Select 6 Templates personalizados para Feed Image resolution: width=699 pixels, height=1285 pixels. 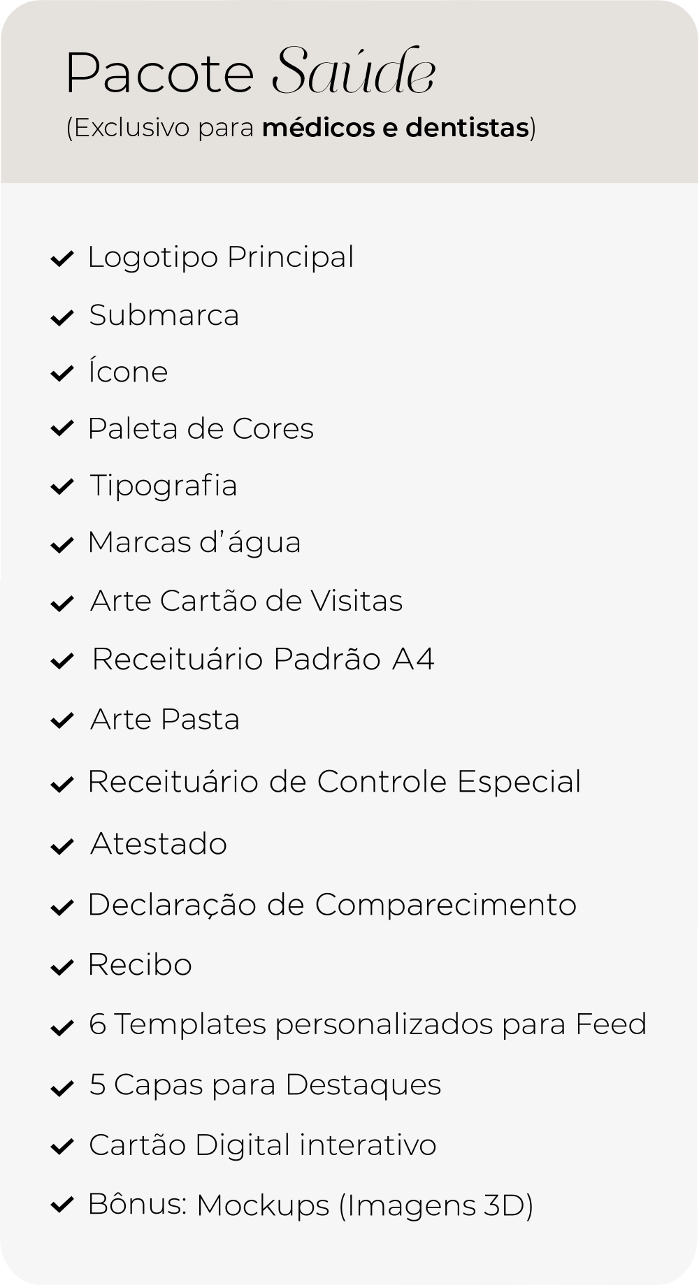368,1024
